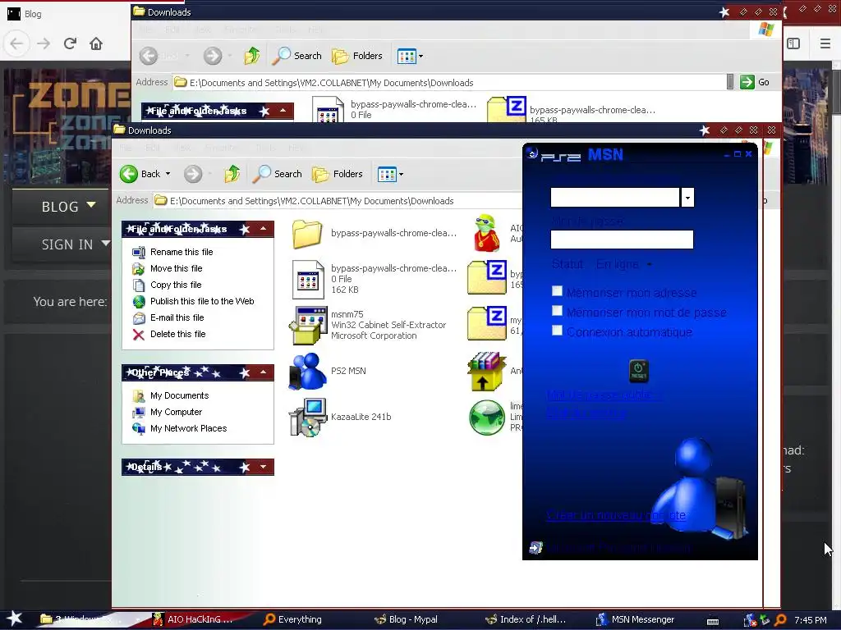Click the address bar in rear Downloads window
The image size is (841, 630).
tap(451, 83)
